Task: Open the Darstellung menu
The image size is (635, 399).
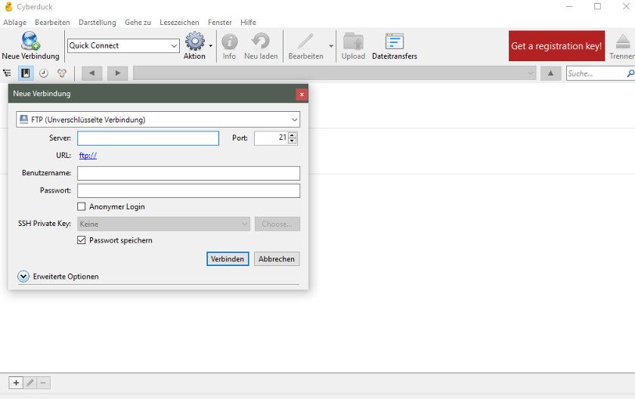Action: [98, 22]
